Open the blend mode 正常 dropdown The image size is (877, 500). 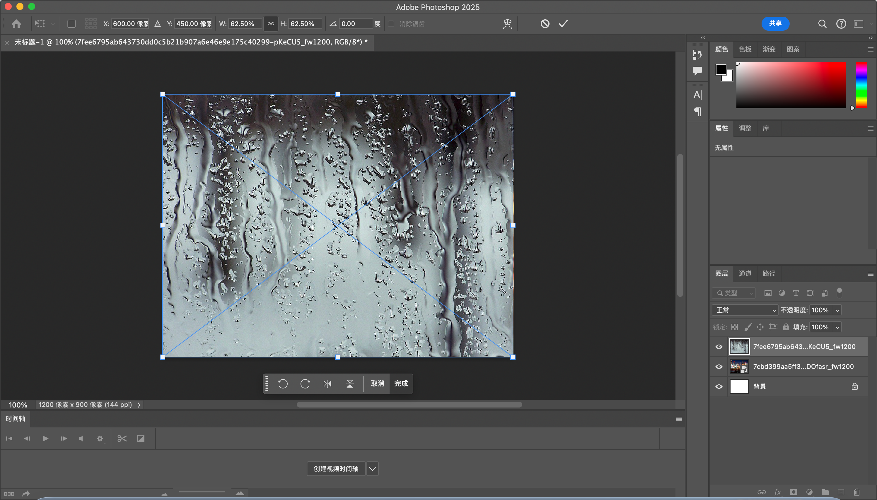pos(744,310)
